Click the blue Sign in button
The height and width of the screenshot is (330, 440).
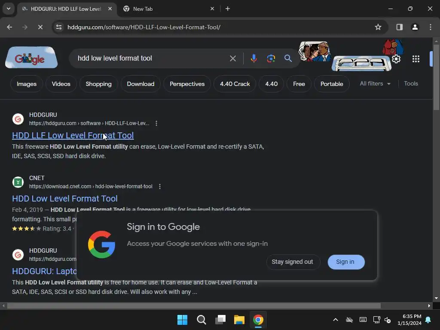click(346, 262)
